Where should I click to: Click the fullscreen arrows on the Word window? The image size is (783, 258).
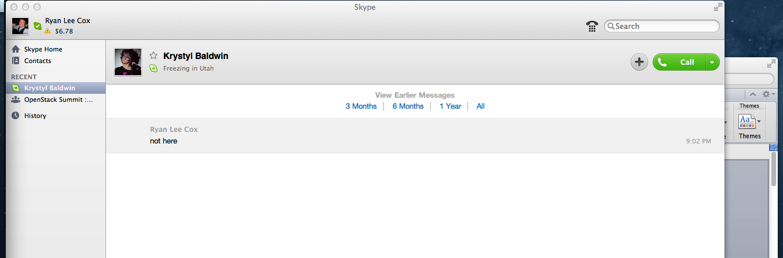(x=771, y=64)
